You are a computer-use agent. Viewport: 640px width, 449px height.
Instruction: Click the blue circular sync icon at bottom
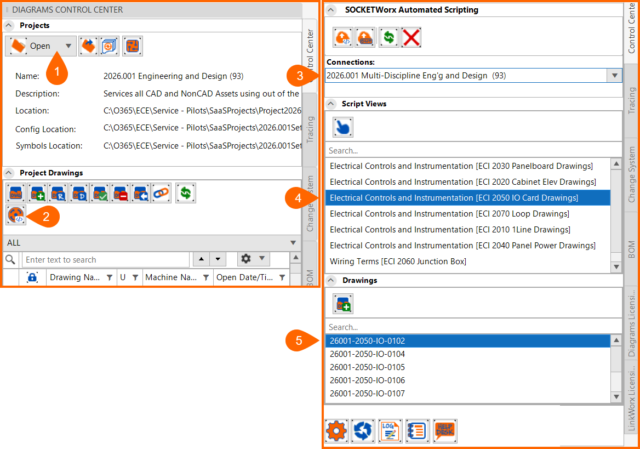[363, 431]
